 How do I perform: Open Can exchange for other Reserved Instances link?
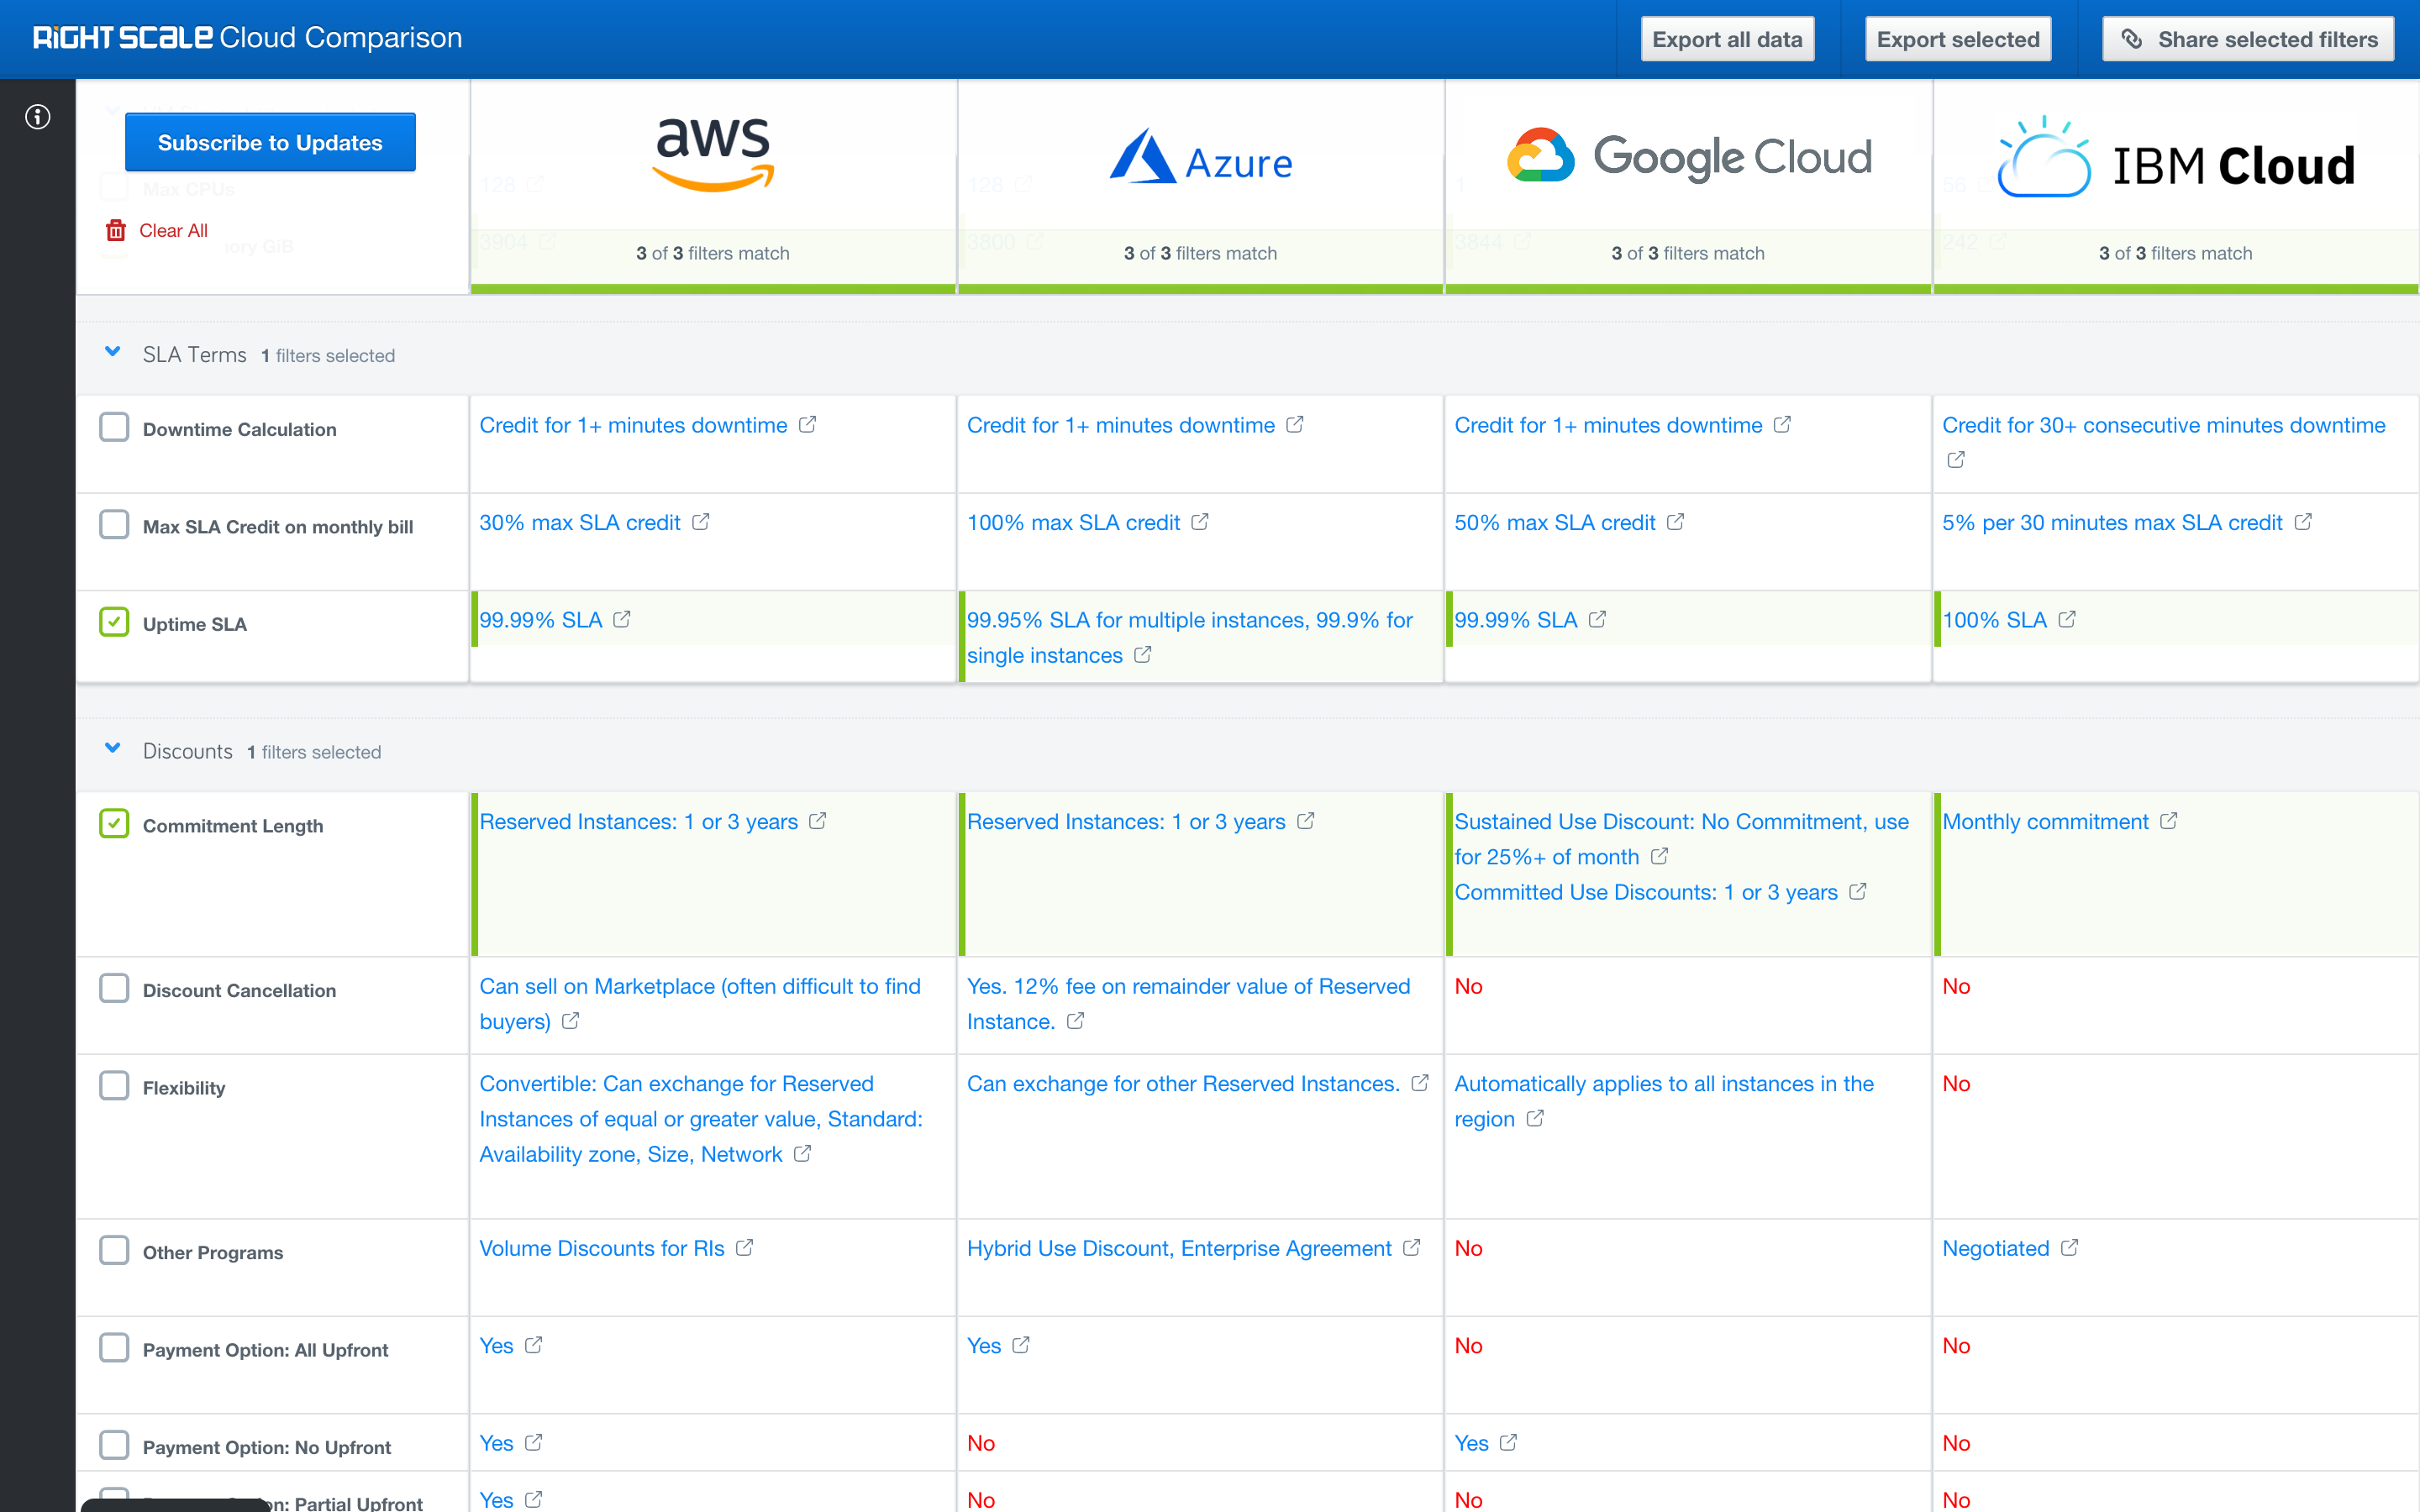point(1183,1083)
